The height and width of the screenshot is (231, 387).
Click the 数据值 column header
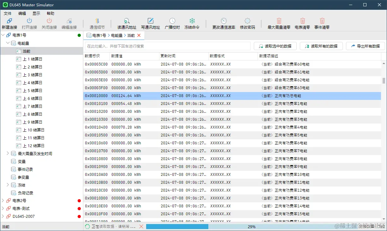click(x=134, y=56)
